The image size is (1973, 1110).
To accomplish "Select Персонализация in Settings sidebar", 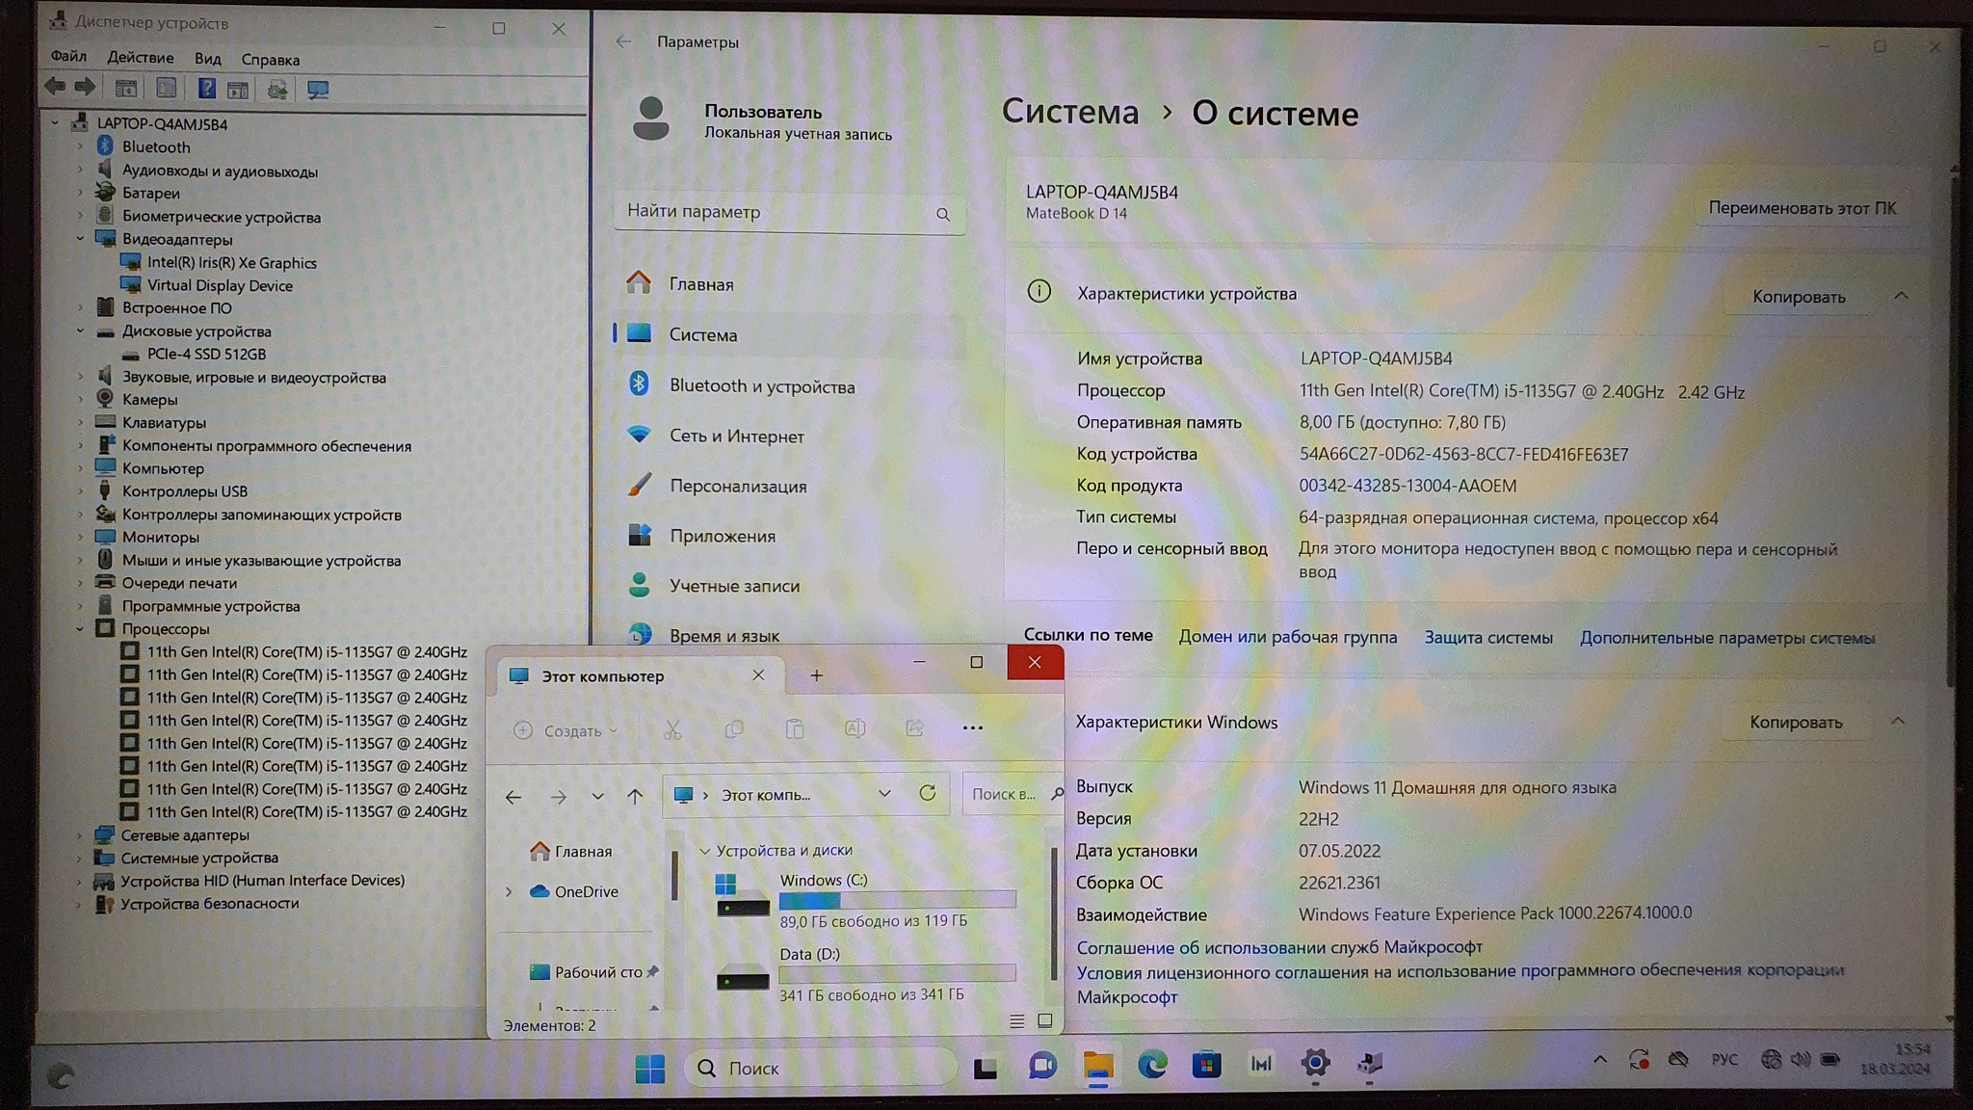I will coord(738,487).
